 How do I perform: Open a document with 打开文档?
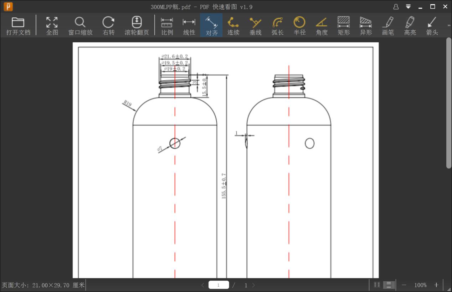(18, 25)
